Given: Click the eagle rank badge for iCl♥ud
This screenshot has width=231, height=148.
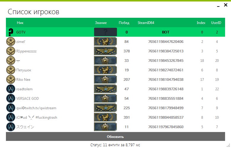Looking at the screenshot, I should pyautogui.click(x=105, y=118).
